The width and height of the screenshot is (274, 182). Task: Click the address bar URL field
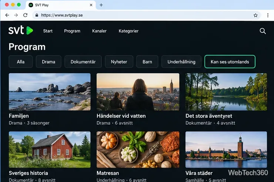click(146, 15)
